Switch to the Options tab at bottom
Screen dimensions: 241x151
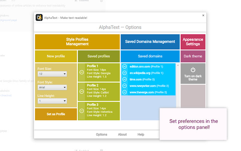click(101, 134)
